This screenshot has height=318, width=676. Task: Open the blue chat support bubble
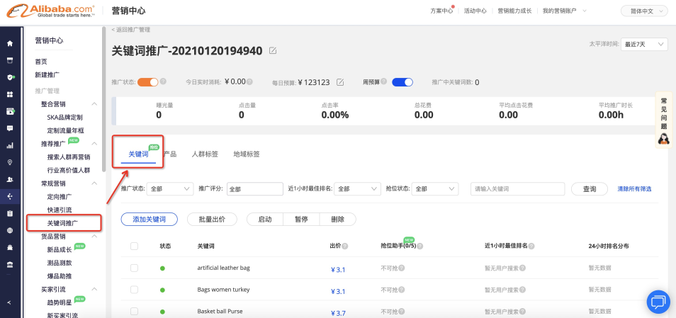658,301
